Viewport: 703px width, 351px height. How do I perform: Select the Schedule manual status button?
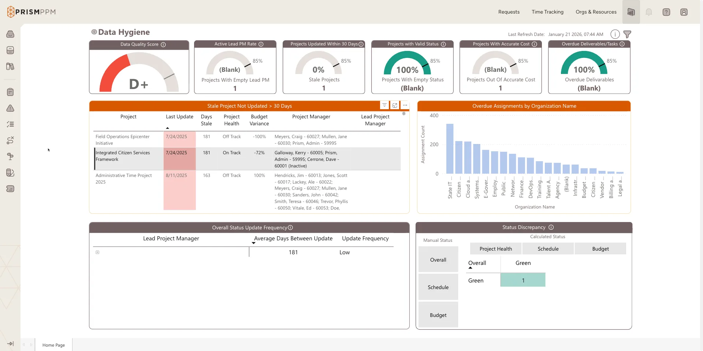(438, 287)
